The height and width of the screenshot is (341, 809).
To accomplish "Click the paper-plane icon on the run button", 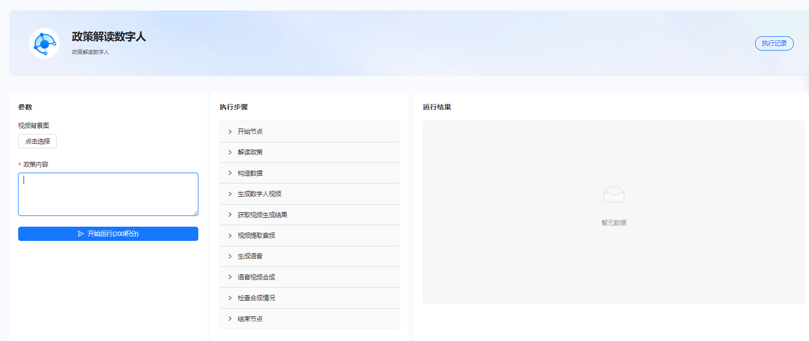I will (81, 234).
